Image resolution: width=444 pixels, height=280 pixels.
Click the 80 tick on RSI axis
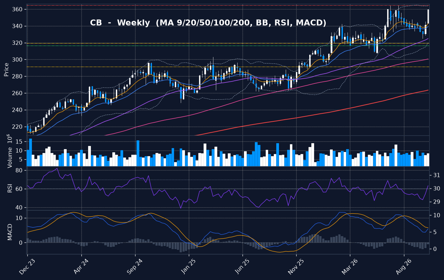[20, 171]
